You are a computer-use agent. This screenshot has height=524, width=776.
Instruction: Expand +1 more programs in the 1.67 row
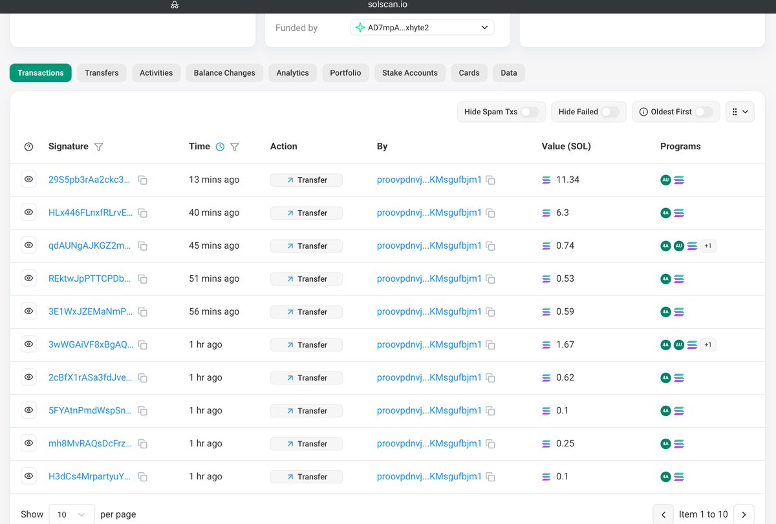point(708,344)
